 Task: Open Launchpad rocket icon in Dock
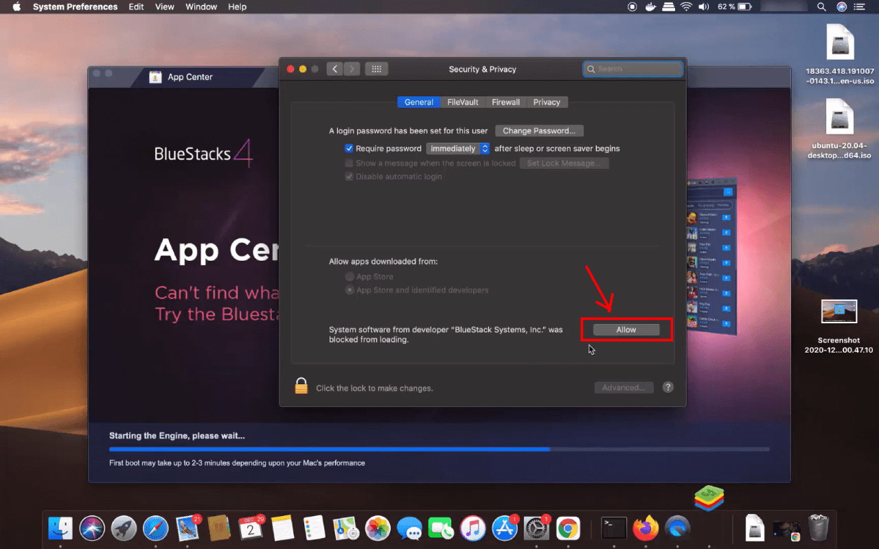click(x=124, y=528)
